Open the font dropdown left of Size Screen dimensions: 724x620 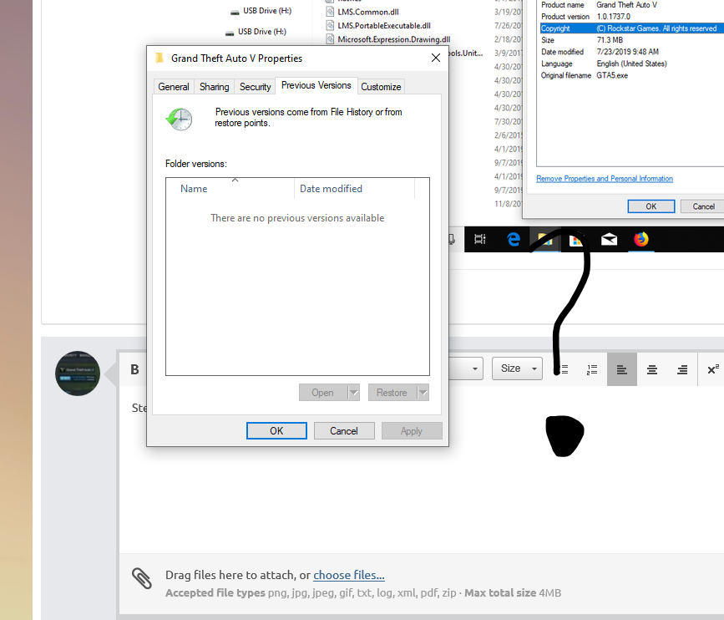(x=466, y=368)
